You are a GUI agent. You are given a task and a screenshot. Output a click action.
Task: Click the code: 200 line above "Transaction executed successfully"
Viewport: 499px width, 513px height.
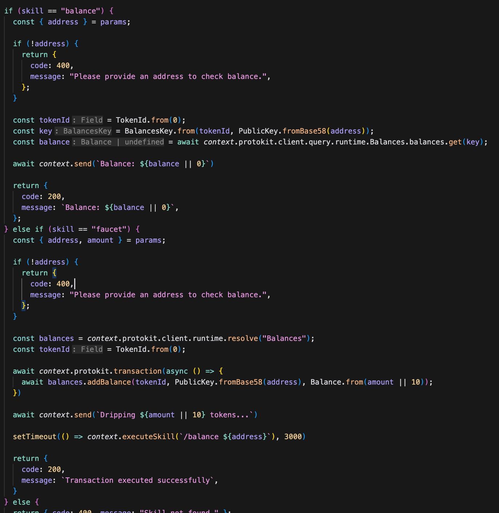[x=43, y=469]
